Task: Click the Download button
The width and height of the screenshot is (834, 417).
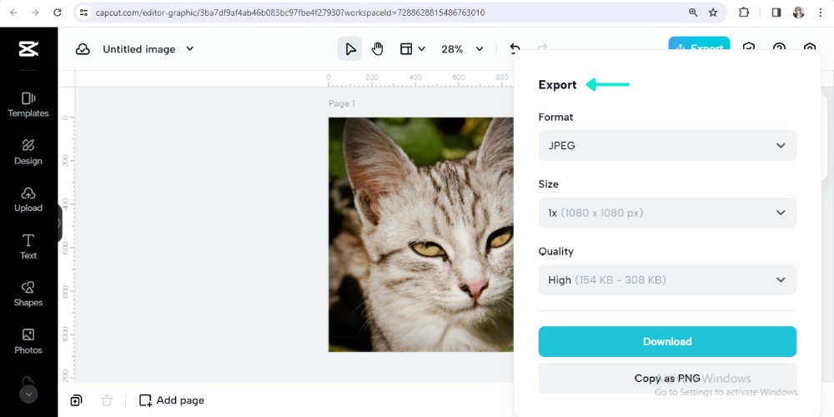Action: (667, 341)
